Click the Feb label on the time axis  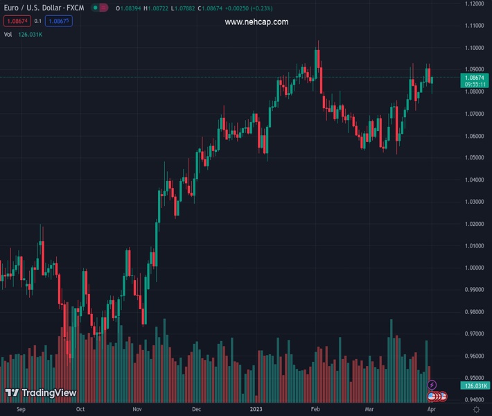point(315,410)
